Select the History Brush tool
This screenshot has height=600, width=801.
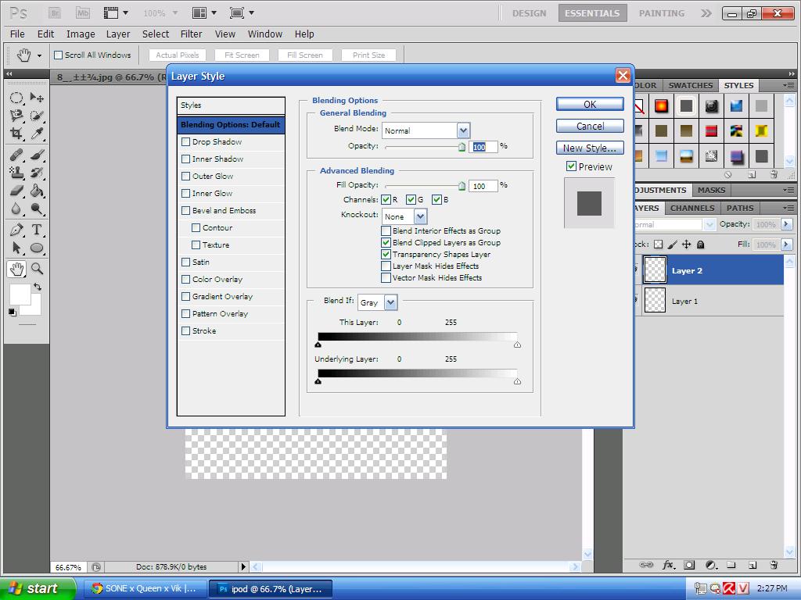pos(36,173)
